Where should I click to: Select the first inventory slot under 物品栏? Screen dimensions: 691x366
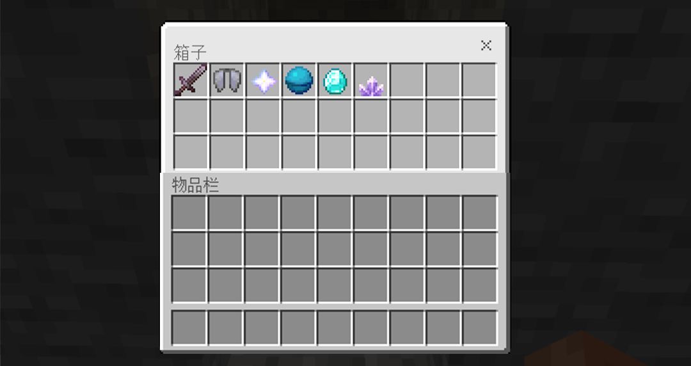(189, 212)
